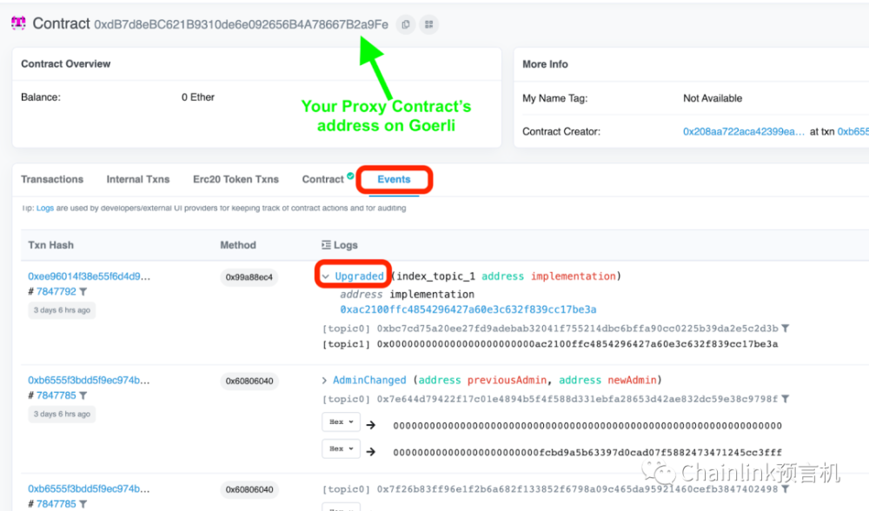
Task: Copy the contract address to clipboard
Action: click(406, 24)
